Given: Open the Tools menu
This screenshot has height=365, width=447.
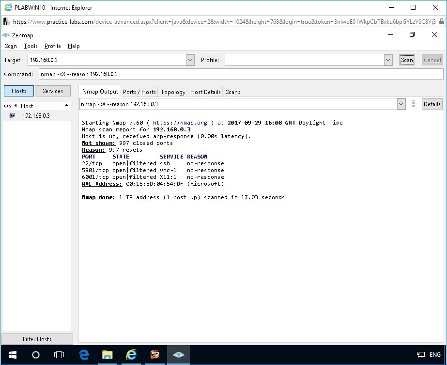Looking at the screenshot, I should (x=31, y=46).
